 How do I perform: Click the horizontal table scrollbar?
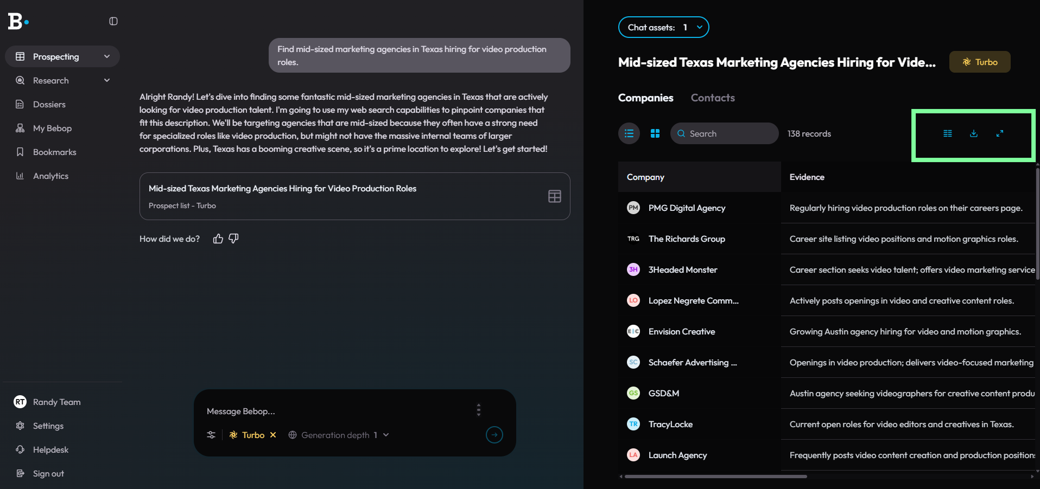[716, 477]
